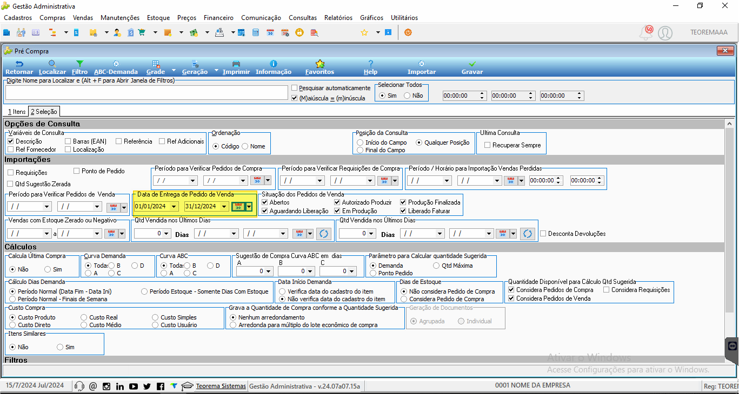Click the user profile avatar icon
Image resolution: width=739 pixels, height=394 pixels.
[665, 33]
